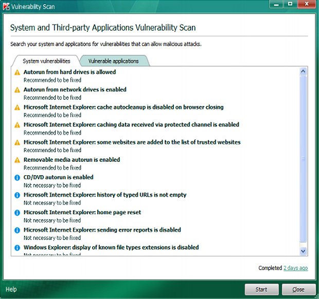
Task: Click warning icon next to Autorun from network drives
Action: click(17, 90)
